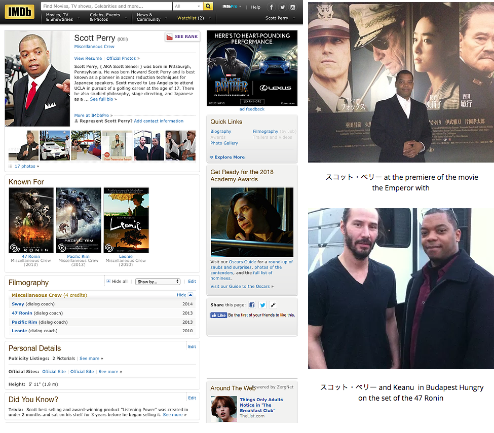The image size is (494, 433).
Task: Open Sway filmography credit
Action: coord(18,304)
